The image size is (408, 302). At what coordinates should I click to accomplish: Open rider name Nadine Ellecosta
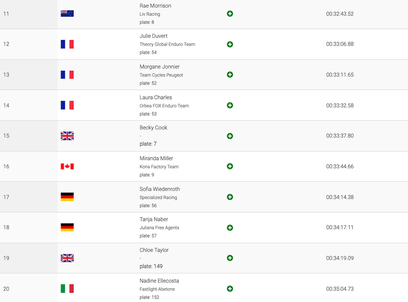[159, 280]
